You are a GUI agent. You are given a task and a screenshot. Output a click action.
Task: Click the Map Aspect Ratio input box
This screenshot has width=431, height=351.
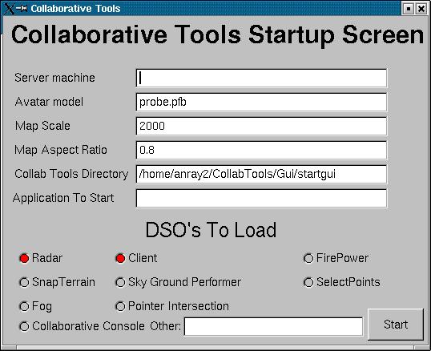click(x=261, y=150)
